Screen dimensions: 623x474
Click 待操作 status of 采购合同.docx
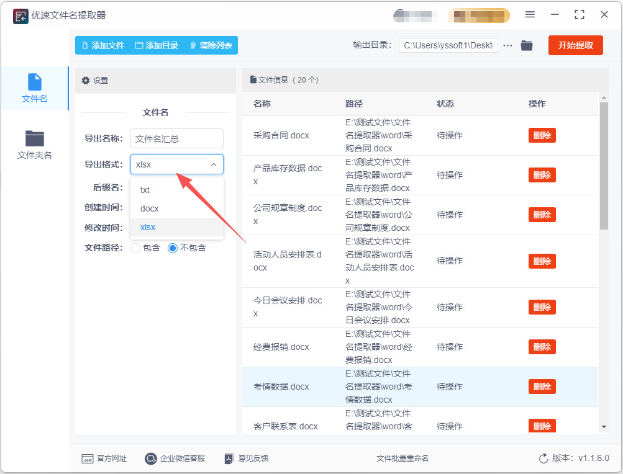point(449,135)
